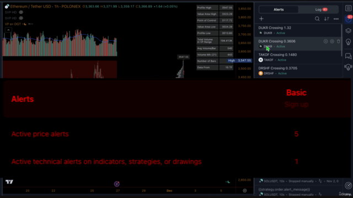Screen dimensions: 353x198
Task: Click the Point of Control row label
Action: 207,20
